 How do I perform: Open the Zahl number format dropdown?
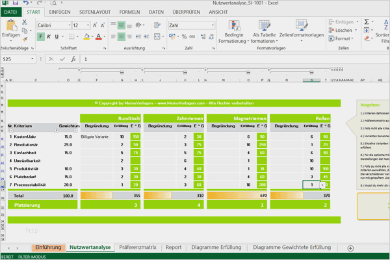[x=213, y=25]
